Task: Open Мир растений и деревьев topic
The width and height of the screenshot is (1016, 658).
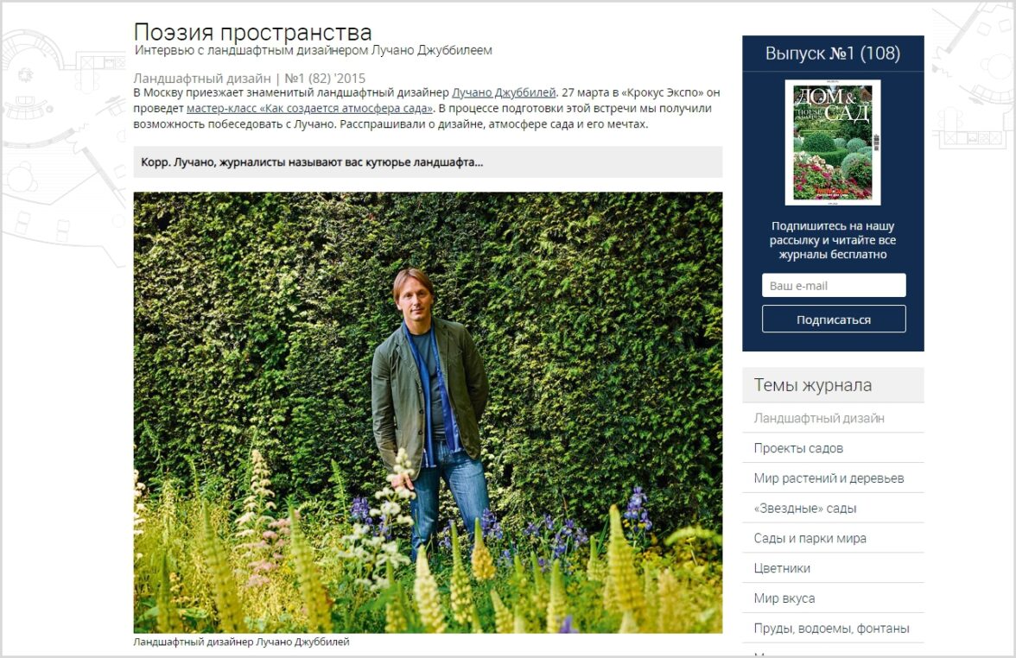Action: 829,478
